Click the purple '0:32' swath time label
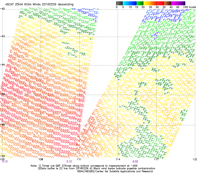This screenshot has width=197, height=173. tap(135, 162)
